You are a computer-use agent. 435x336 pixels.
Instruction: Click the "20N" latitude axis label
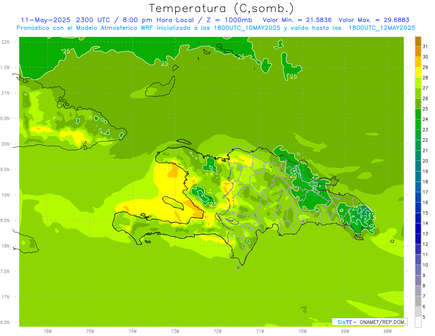(5, 144)
